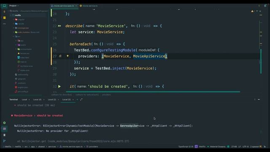Click the 2 spaces indent widget
Screen dimensions: 270x152
pyautogui.click(x=255, y=147)
